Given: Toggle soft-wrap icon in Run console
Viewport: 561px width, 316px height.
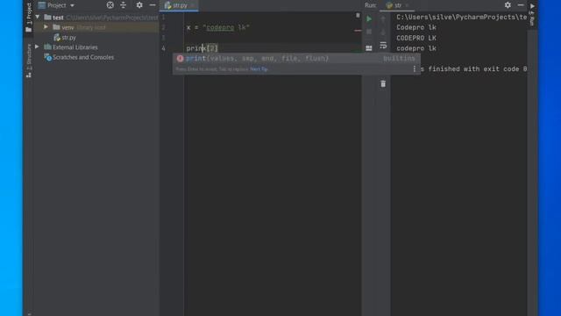Looking at the screenshot, I should (x=383, y=45).
